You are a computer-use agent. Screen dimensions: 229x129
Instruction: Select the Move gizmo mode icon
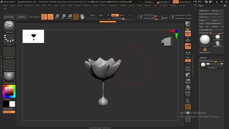pos(57,17)
